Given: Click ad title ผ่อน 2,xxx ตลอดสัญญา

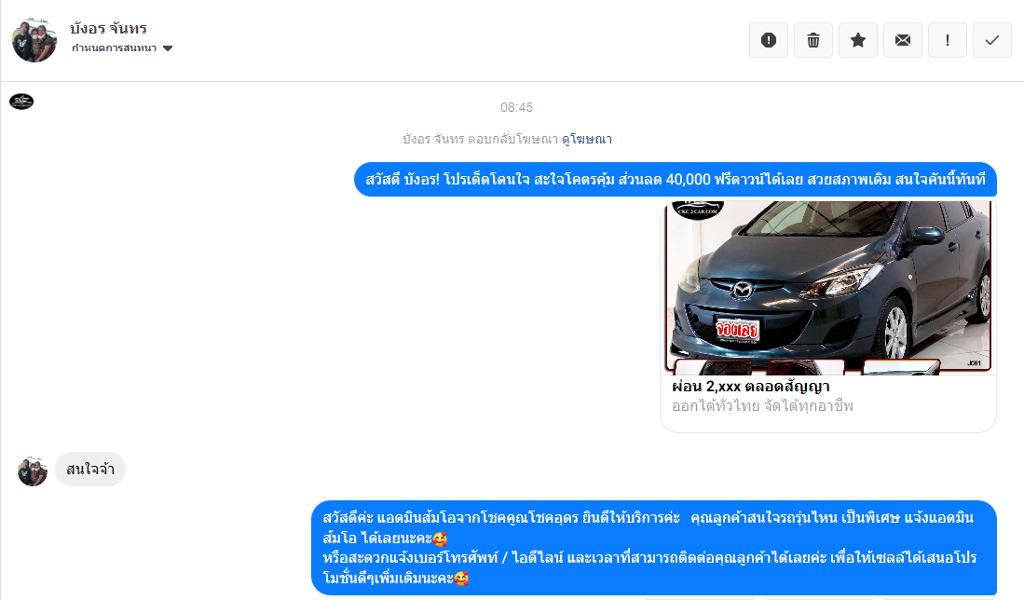Looking at the screenshot, I should click(x=751, y=387).
